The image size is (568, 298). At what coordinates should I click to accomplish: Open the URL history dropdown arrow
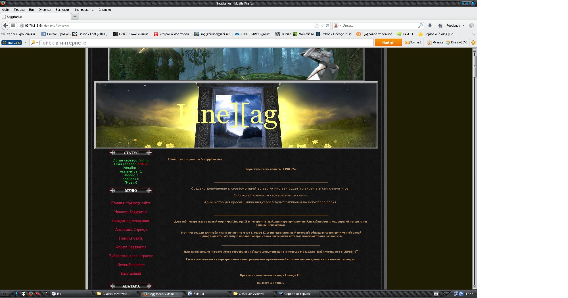click(322, 26)
